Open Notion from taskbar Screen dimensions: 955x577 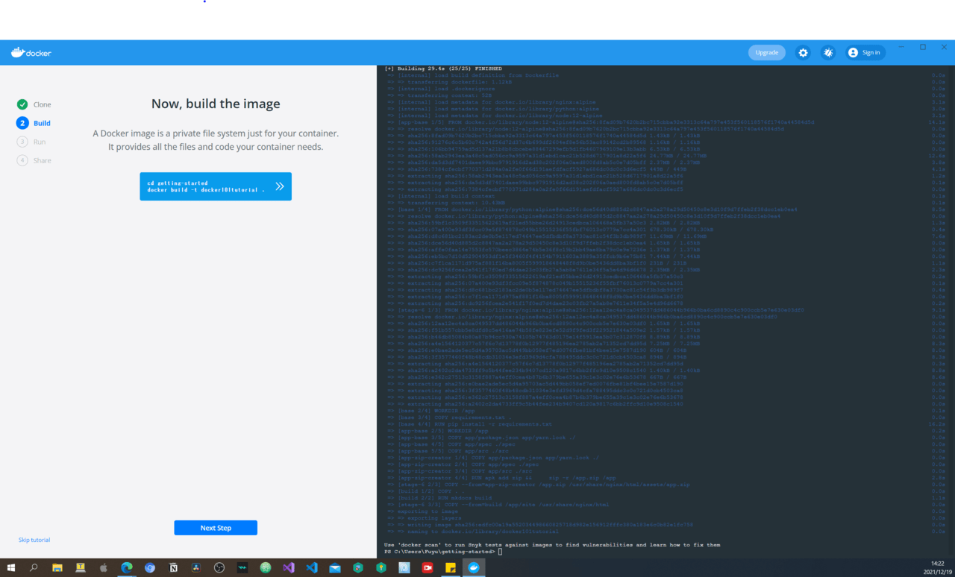173,567
